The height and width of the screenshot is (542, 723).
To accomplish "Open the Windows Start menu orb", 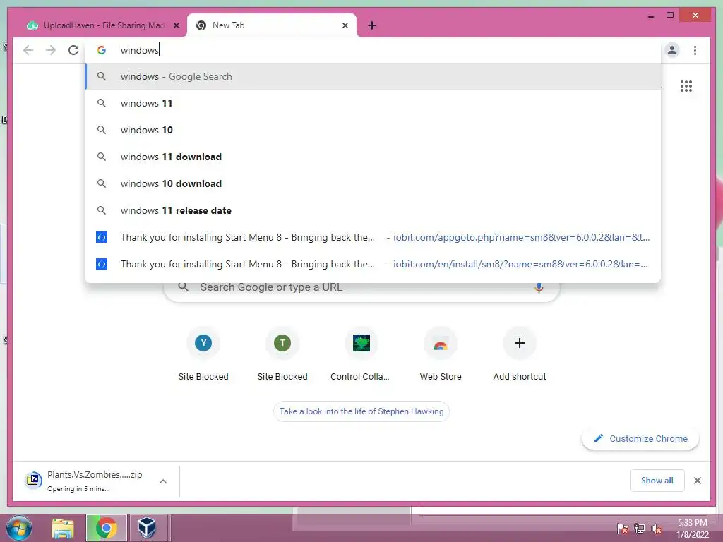I will 19,528.
